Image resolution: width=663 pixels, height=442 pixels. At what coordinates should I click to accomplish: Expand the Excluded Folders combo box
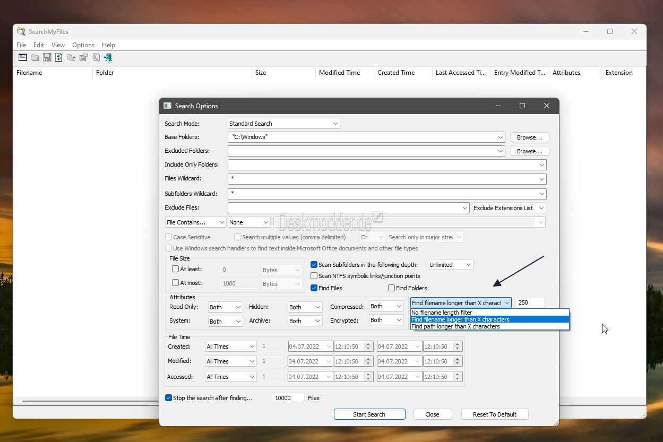tap(500, 151)
